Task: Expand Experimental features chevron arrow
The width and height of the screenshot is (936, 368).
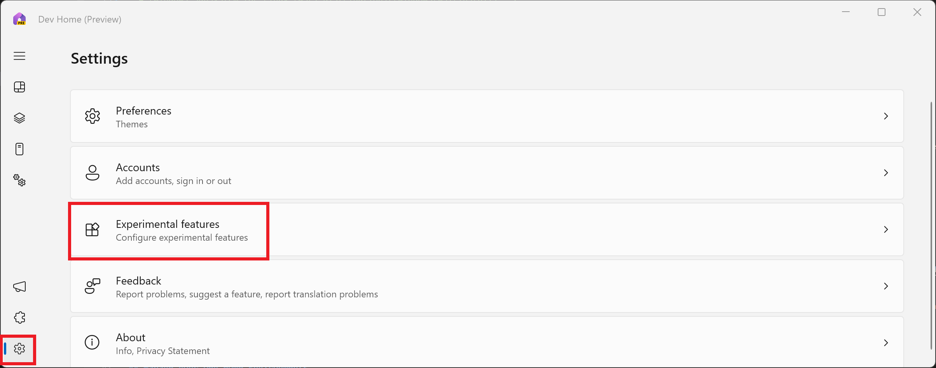Action: click(886, 229)
